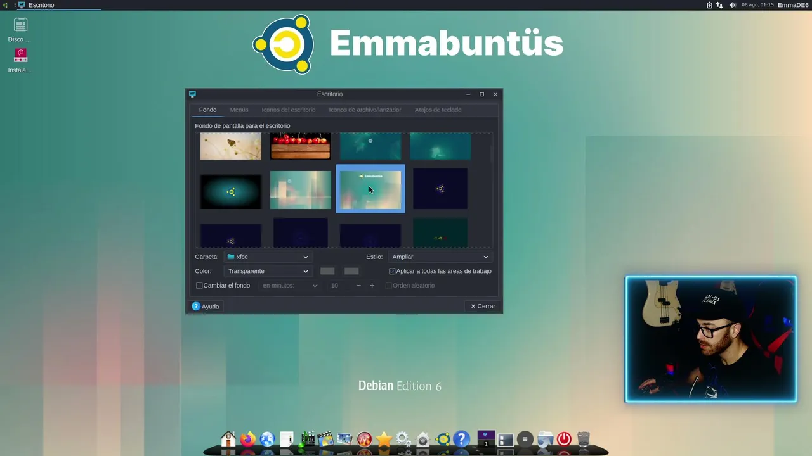Click the Cerrar button
812x456 pixels.
click(x=483, y=307)
